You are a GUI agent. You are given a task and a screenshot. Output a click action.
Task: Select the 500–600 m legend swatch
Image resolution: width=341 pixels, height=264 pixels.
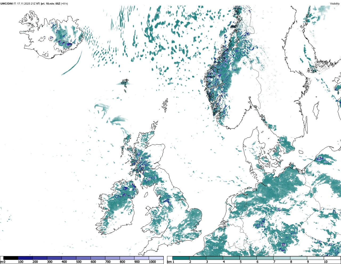(x=83, y=258)
